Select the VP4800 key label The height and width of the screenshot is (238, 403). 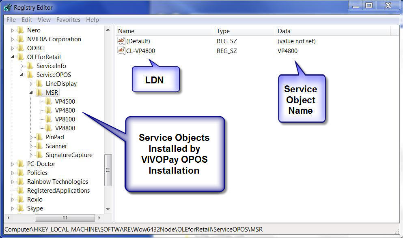[x=65, y=110]
